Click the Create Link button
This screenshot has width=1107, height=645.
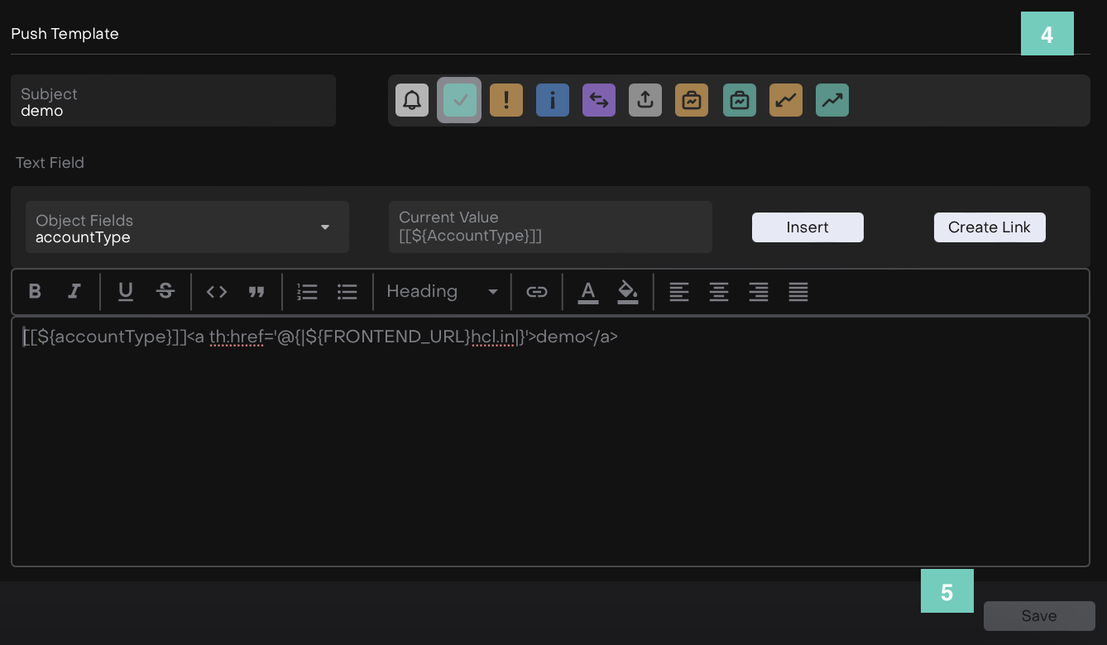click(x=990, y=227)
